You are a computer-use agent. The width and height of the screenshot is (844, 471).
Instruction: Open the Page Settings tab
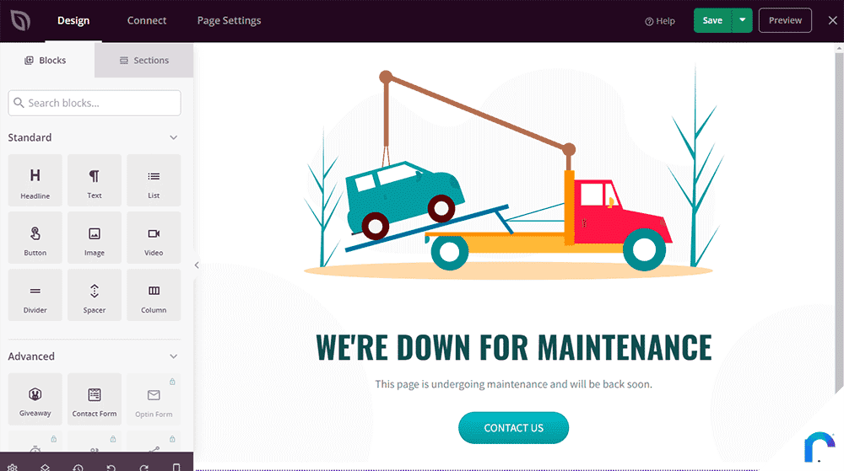[229, 20]
